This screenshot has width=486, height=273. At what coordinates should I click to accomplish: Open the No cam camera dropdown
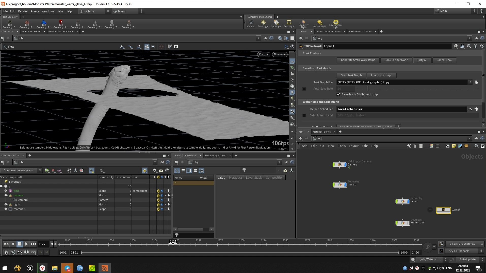pyautogui.click(x=280, y=54)
